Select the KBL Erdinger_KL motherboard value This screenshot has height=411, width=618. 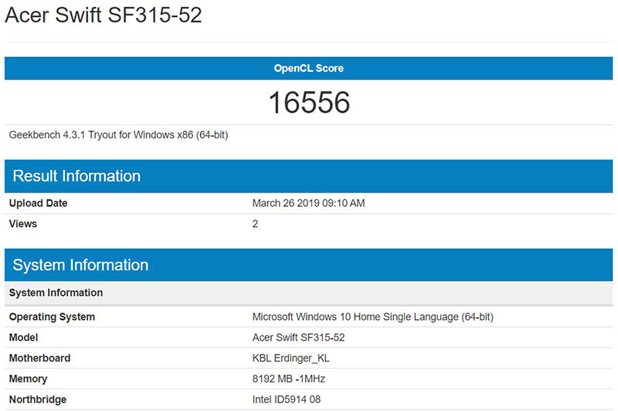point(291,358)
